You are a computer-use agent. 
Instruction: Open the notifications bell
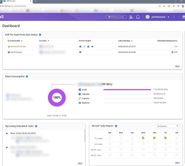[138, 17]
